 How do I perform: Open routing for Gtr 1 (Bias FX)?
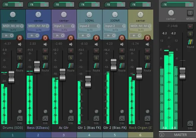pos(96,66)
